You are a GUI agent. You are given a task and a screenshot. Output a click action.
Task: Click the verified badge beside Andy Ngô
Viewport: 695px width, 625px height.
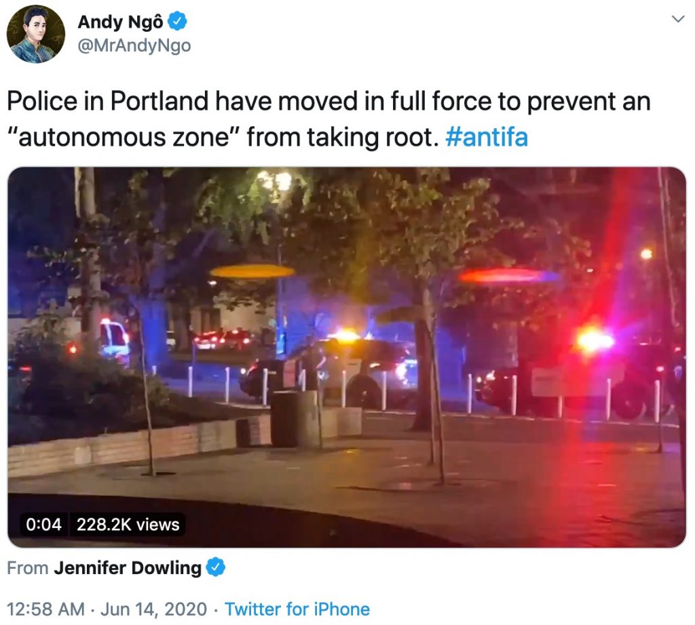tap(177, 22)
